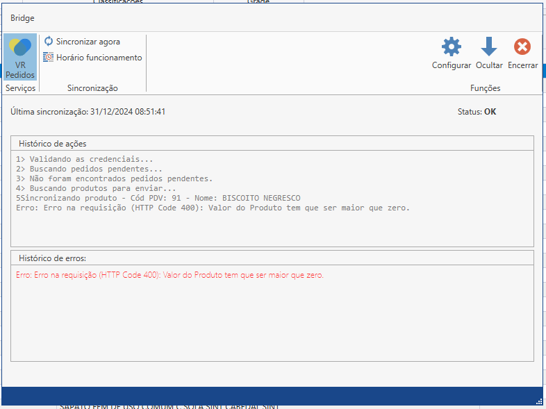Viewport: 546px width, 409px height.
Task: Select line Não foram encontrados pedidos pendentes
Action: (114, 179)
